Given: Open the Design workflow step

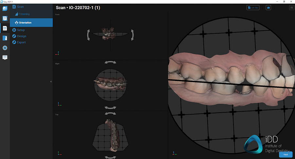Looking at the screenshot, I should click(x=21, y=36).
